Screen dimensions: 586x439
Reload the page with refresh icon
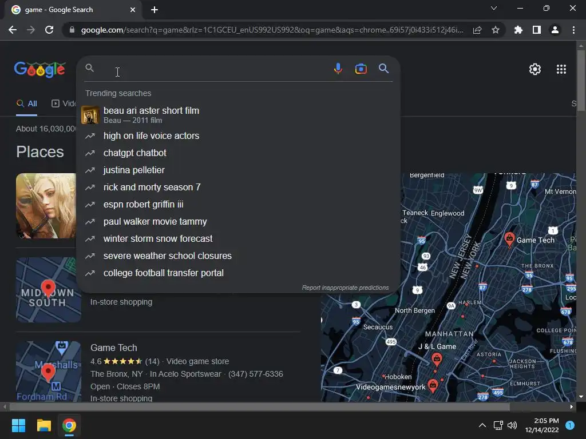[x=49, y=30]
